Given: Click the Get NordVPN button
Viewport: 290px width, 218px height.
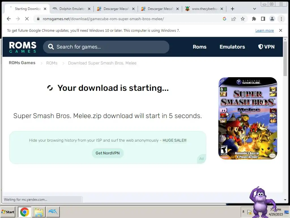Looking at the screenshot, I should 108,153.
